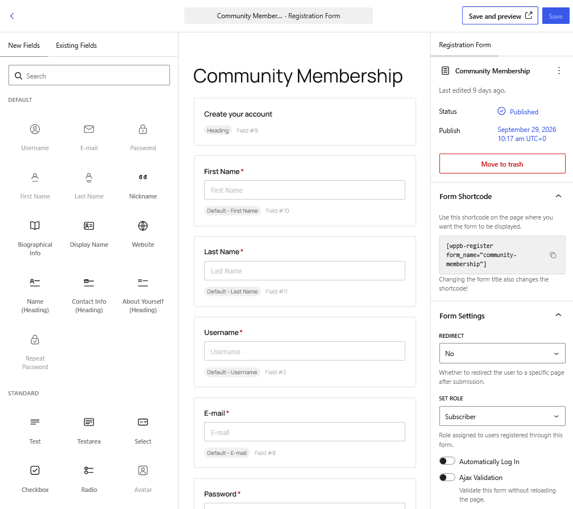
Task: Add the Avatar field icon
Action: 143,470
